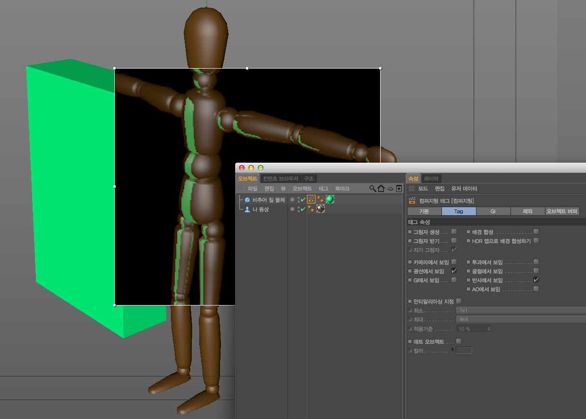Select the GI tab button

click(x=493, y=211)
